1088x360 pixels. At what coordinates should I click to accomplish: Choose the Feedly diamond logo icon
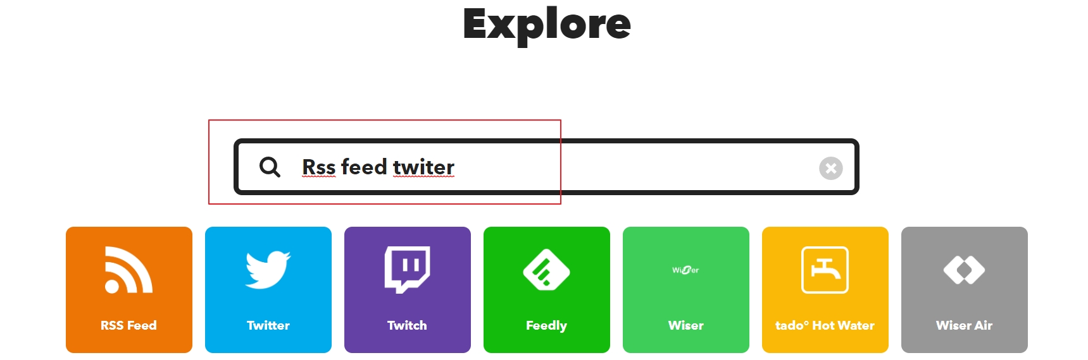(547, 270)
